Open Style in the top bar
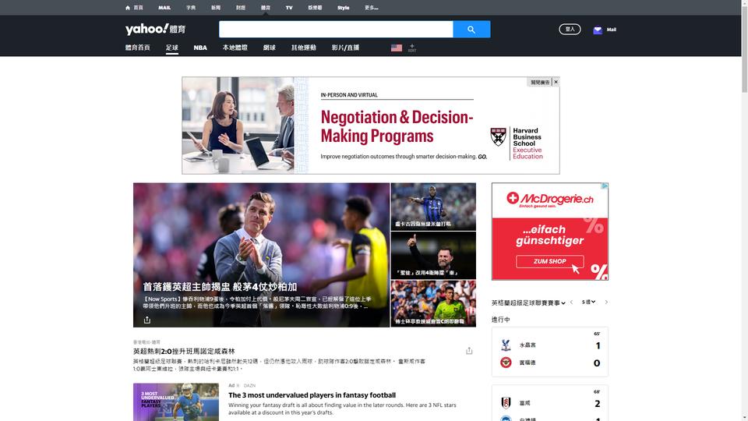 point(343,8)
